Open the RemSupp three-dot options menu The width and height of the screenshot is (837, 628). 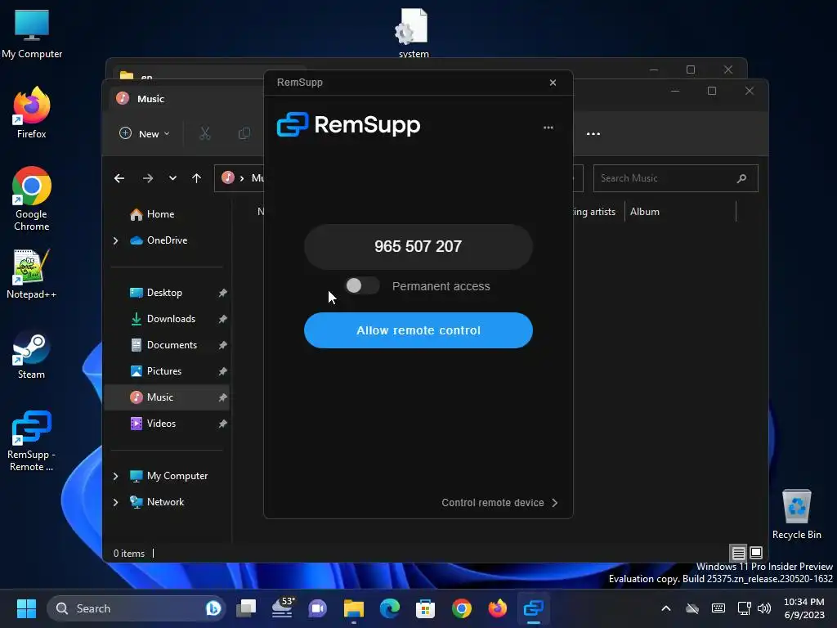pyautogui.click(x=548, y=128)
